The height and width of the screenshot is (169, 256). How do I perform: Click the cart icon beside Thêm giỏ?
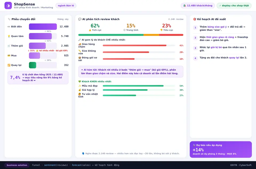[9, 46]
